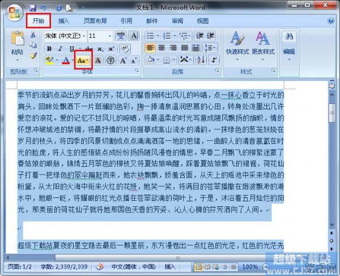Viewport: 340px width, 276px height.
Task: Align text right
Action: [x=173, y=48]
